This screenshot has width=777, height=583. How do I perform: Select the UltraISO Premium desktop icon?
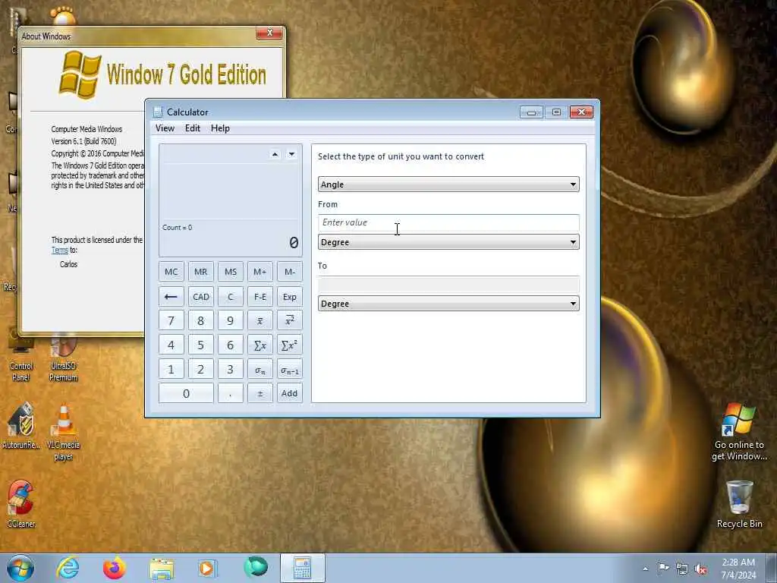pyautogui.click(x=64, y=359)
